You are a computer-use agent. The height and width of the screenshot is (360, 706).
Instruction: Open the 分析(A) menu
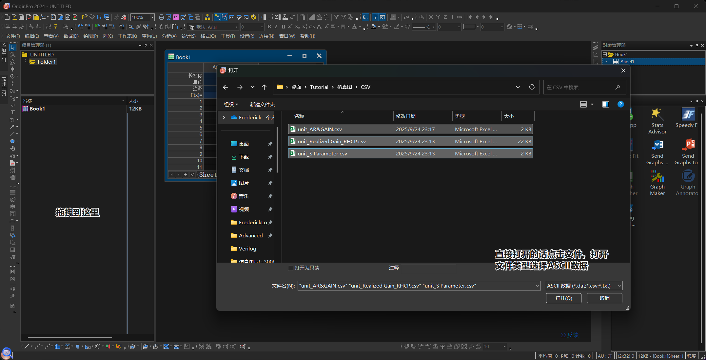[x=169, y=36]
